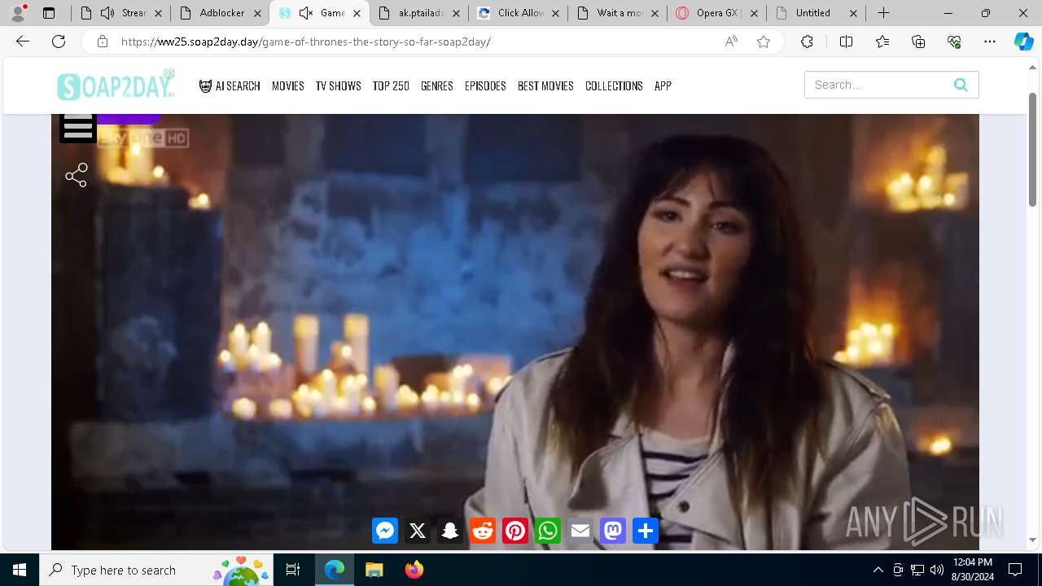
Task: Open Task View on taskbar
Action: [293, 570]
